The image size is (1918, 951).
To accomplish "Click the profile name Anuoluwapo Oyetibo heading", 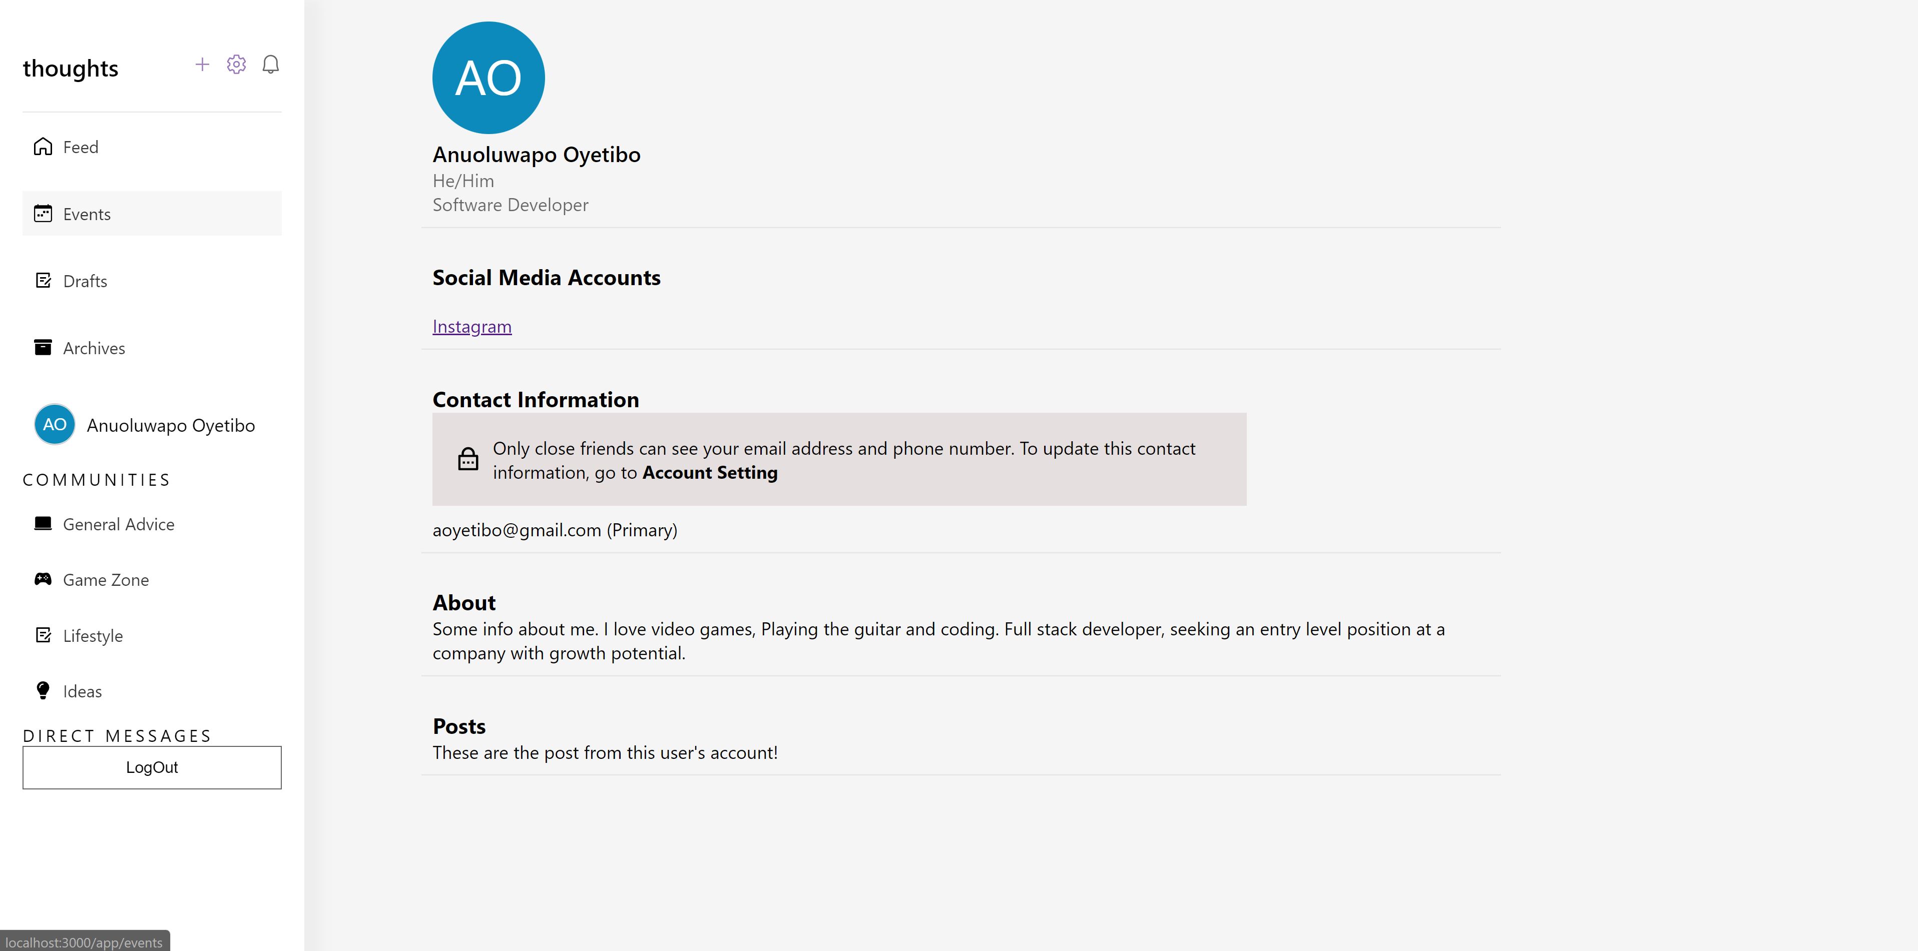I will 536,154.
